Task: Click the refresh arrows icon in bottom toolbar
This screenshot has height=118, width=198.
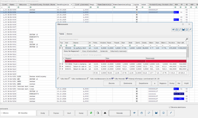Action: (149, 113)
